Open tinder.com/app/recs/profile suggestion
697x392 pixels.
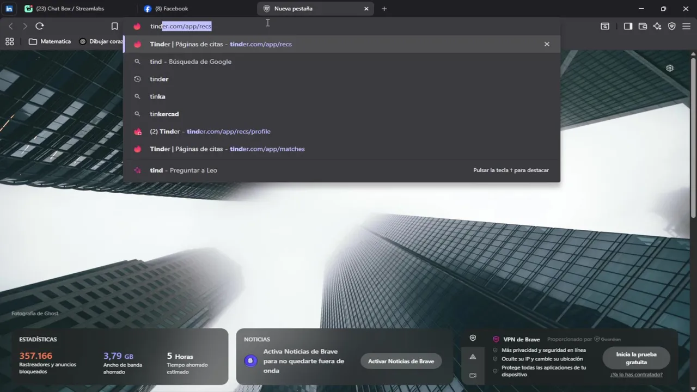(x=342, y=131)
